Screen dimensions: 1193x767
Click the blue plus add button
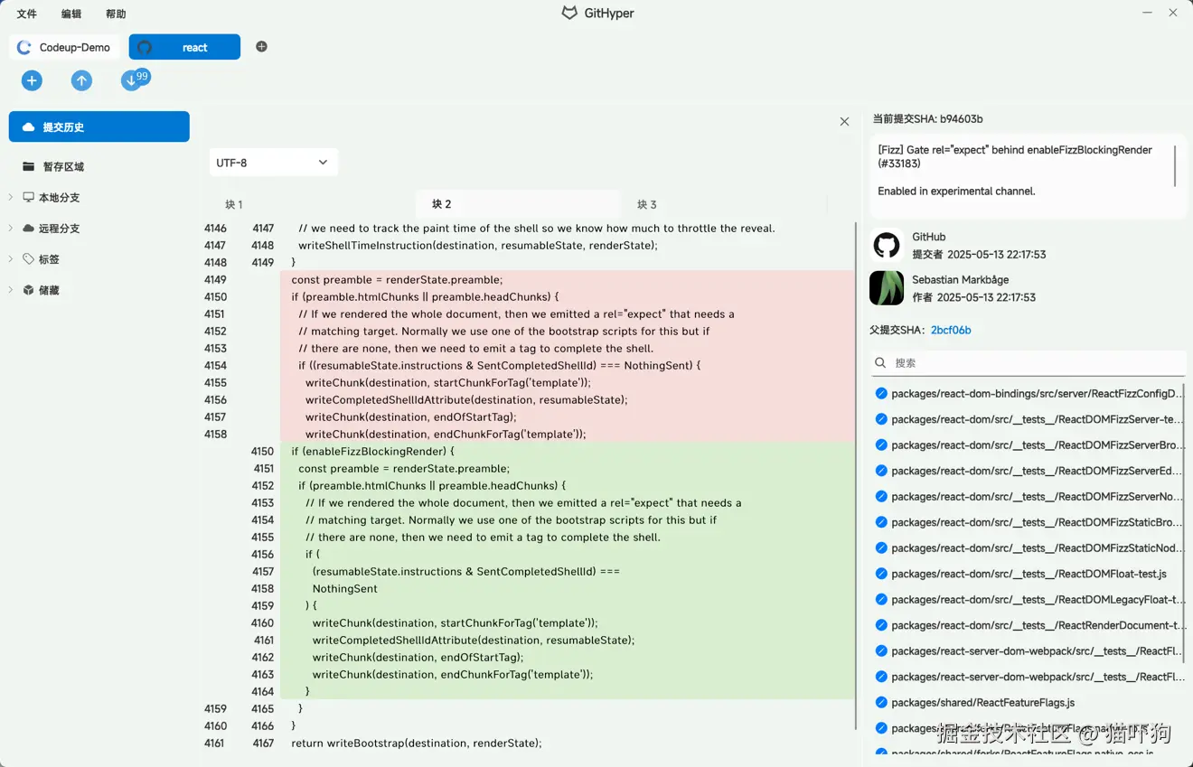coord(32,81)
